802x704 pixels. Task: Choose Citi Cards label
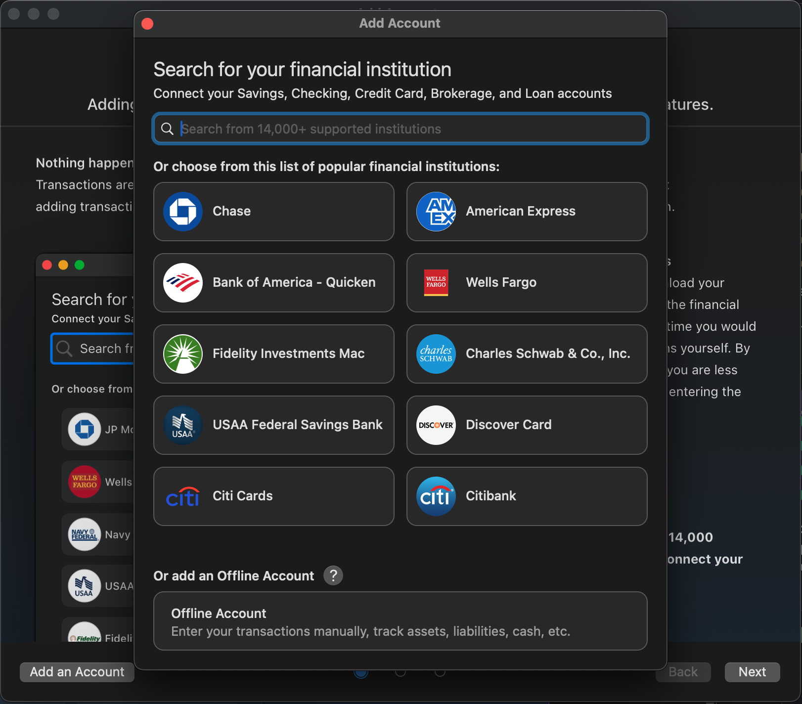(x=243, y=496)
